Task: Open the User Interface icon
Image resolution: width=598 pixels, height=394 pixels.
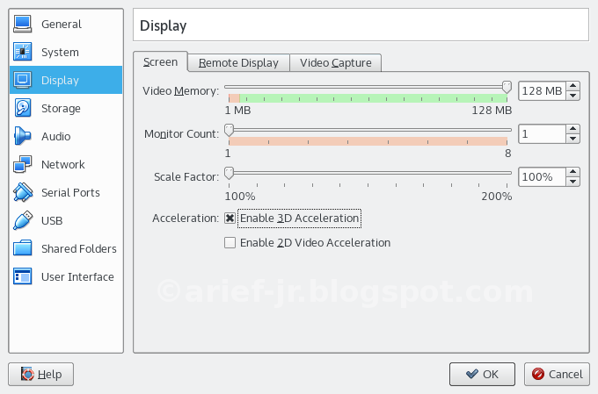Action: (x=24, y=276)
